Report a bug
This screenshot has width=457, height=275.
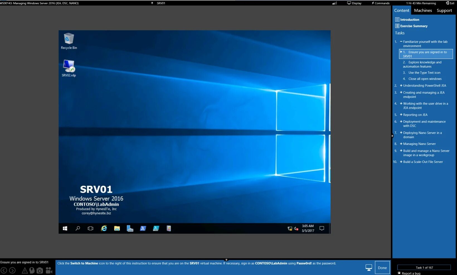409,273
